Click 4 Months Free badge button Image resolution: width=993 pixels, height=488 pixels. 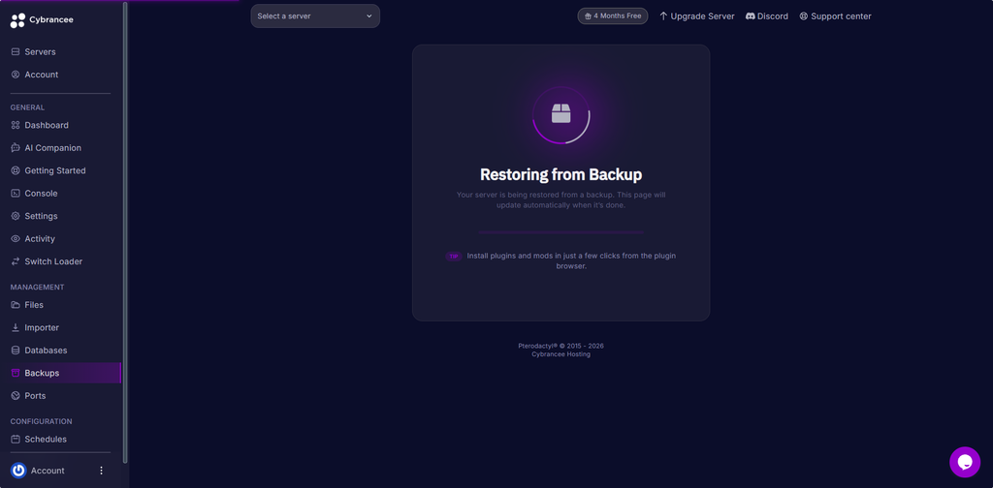pos(613,15)
